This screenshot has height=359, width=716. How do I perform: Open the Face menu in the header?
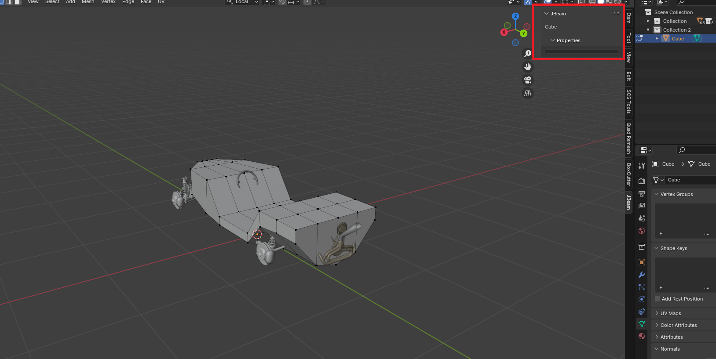pyautogui.click(x=146, y=2)
